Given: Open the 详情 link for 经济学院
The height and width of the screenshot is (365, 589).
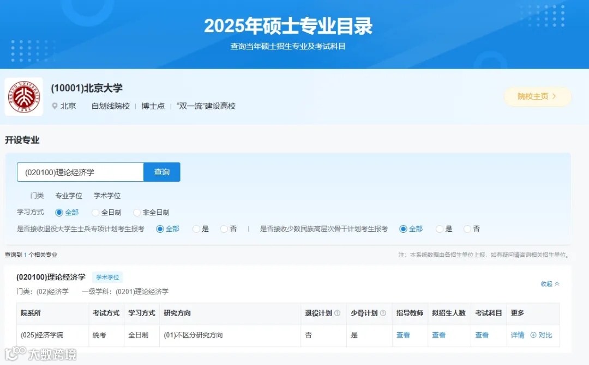Looking at the screenshot, I should point(518,335).
